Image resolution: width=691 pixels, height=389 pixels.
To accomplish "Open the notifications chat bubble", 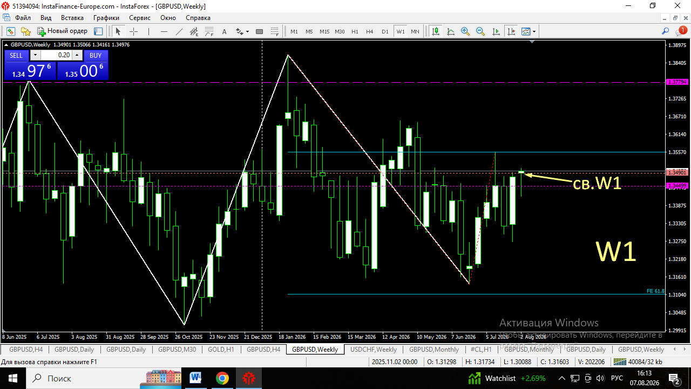I will coord(681,31).
